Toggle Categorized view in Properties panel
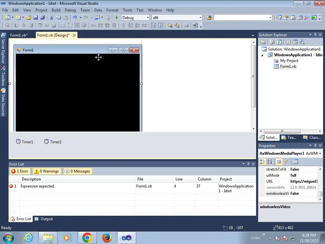This screenshot has width=325, height=244. [262, 162]
